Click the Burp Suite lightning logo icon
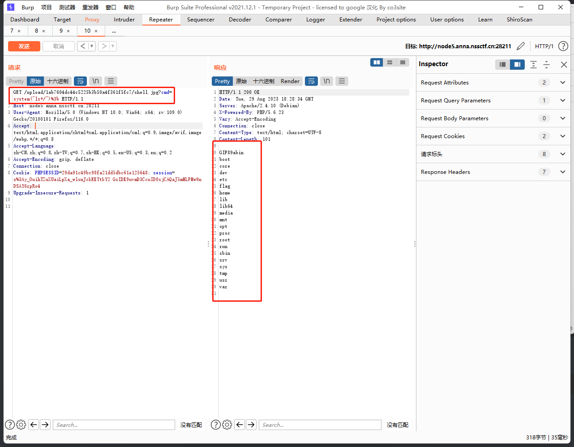The width and height of the screenshot is (574, 447). tap(11, 7)
